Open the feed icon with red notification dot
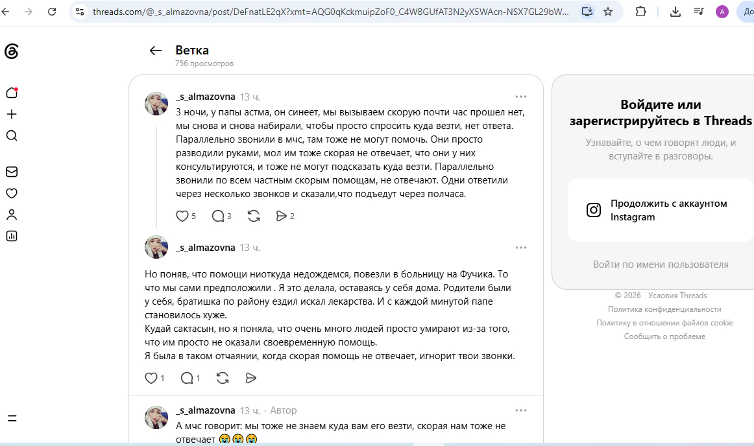 click(x=12, y=93)
